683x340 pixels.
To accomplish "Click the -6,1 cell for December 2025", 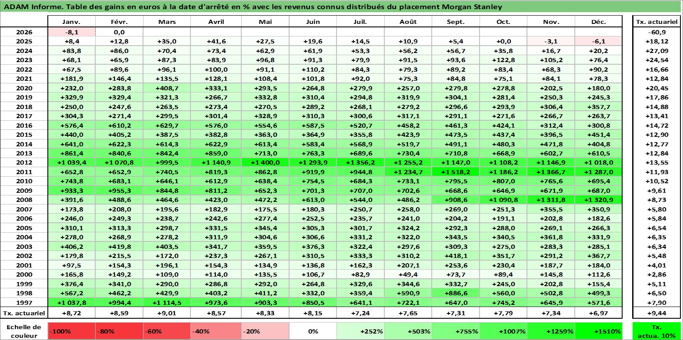I will click(599, 41).
